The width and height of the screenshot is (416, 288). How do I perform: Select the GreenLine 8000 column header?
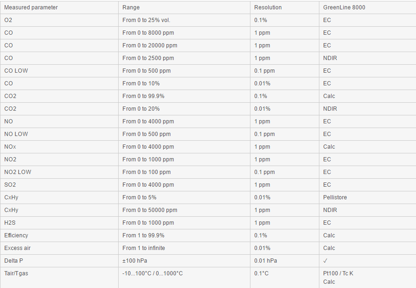(344, 8)
